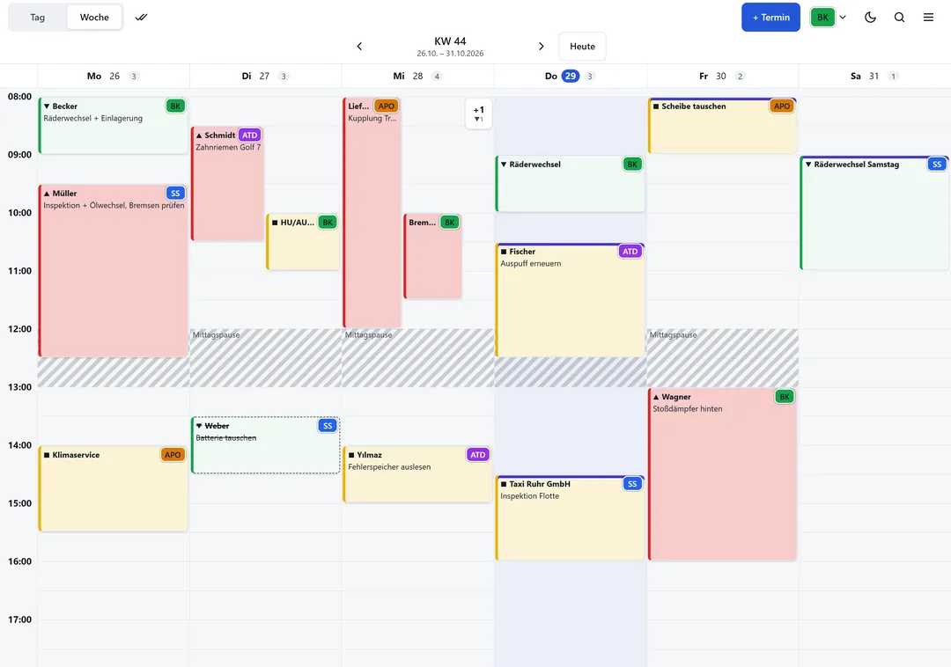Open the Wagner Stoßdämpfer appointment
The image size is (951, 667).
pyautogui.click(x=722, y=474)
